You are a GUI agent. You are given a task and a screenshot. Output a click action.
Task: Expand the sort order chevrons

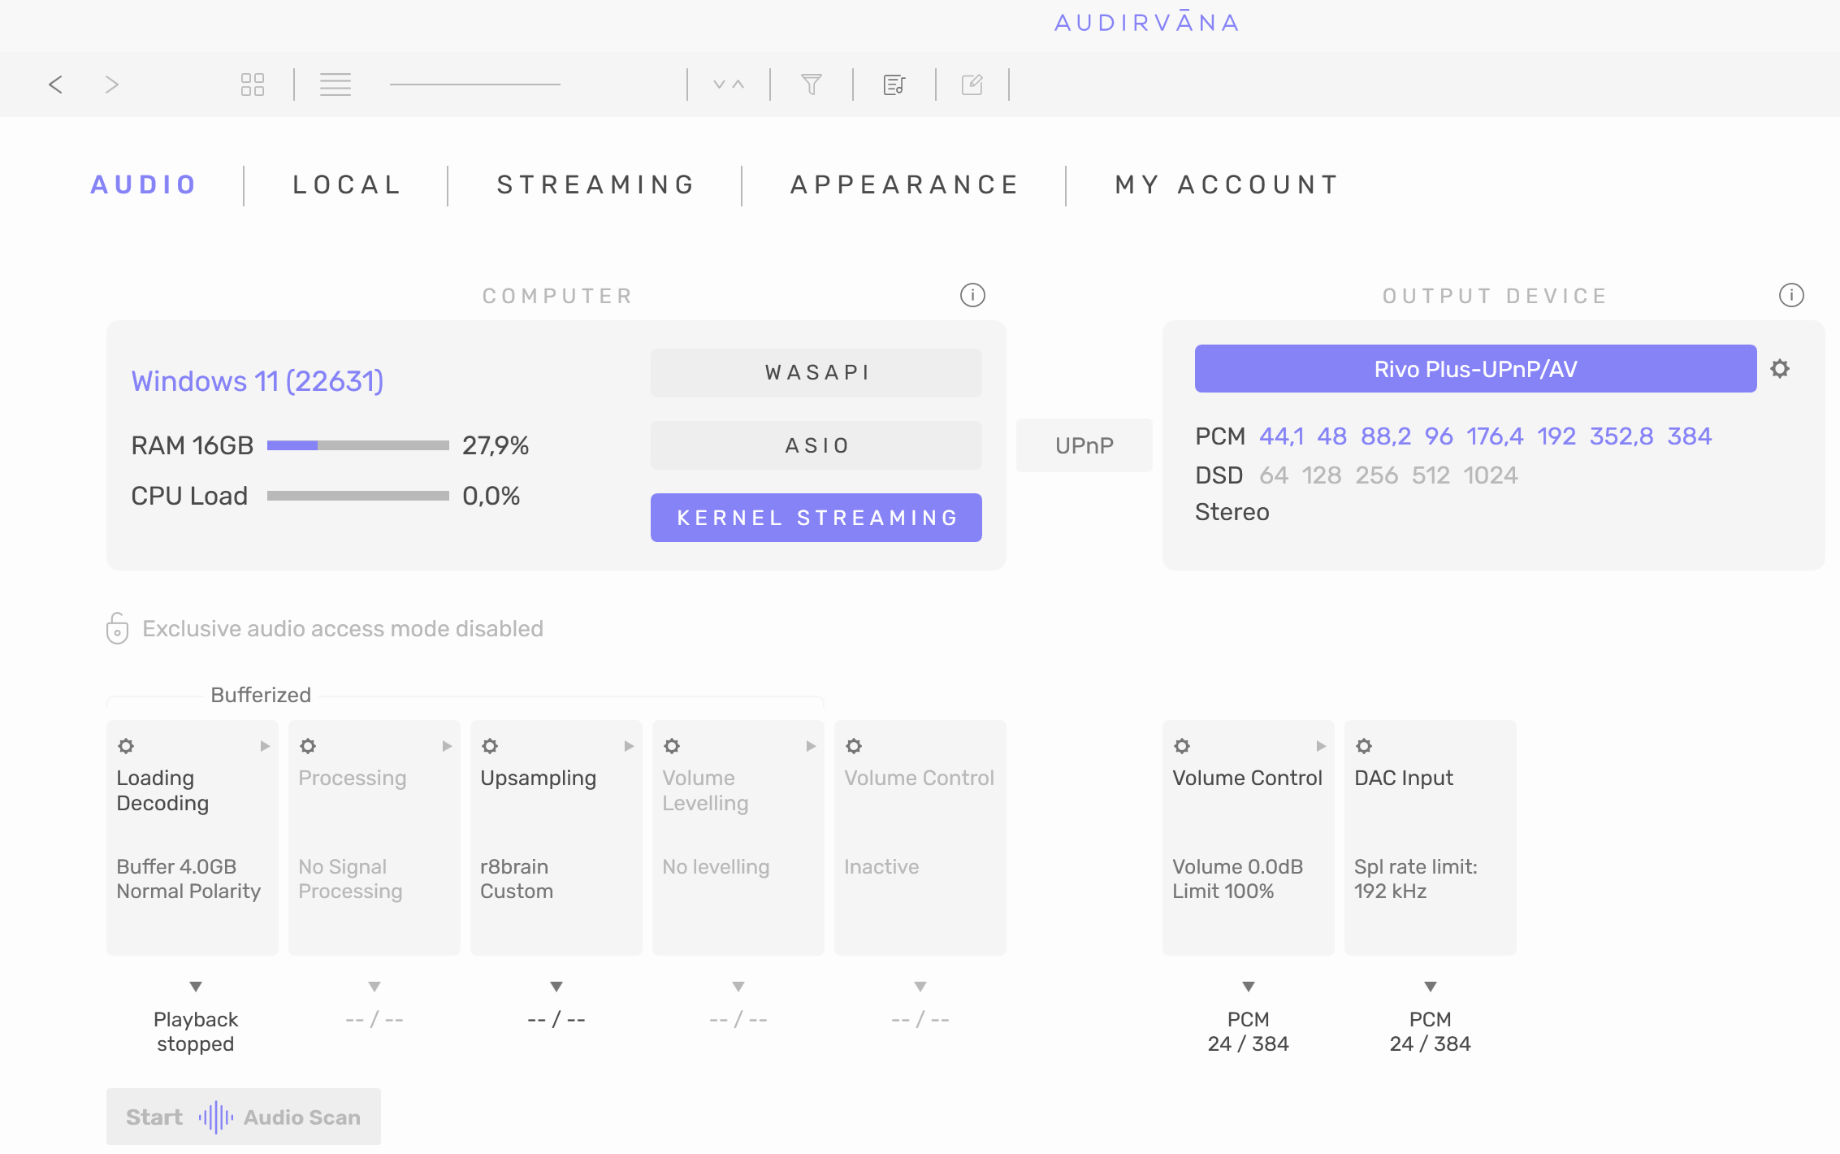tap(728, 85)
